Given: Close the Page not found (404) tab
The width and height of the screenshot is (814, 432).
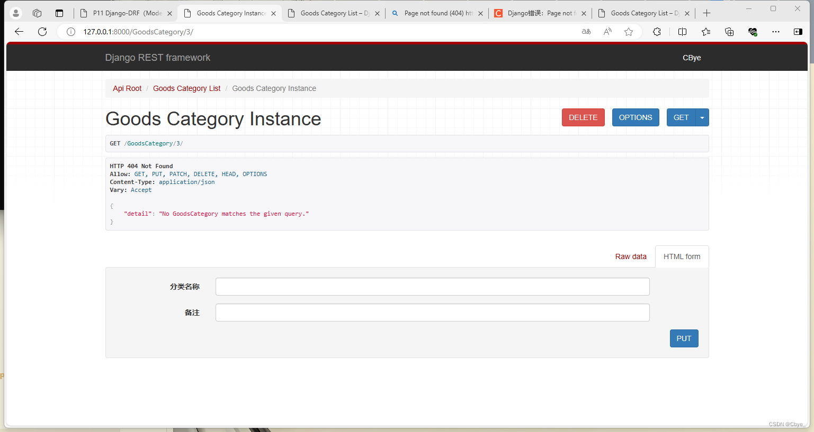Looking at the screenshot, I should click(x=480, y=14).
